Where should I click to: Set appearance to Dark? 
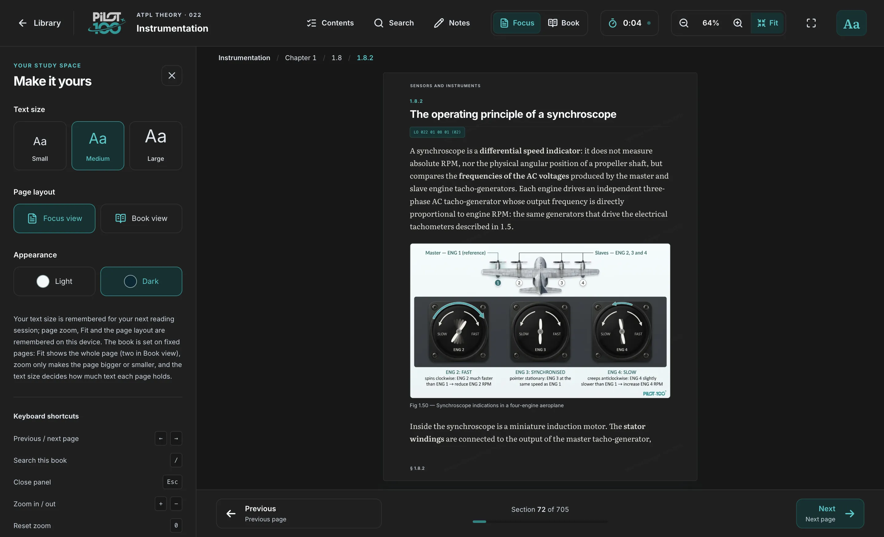(x=142, y=281)
